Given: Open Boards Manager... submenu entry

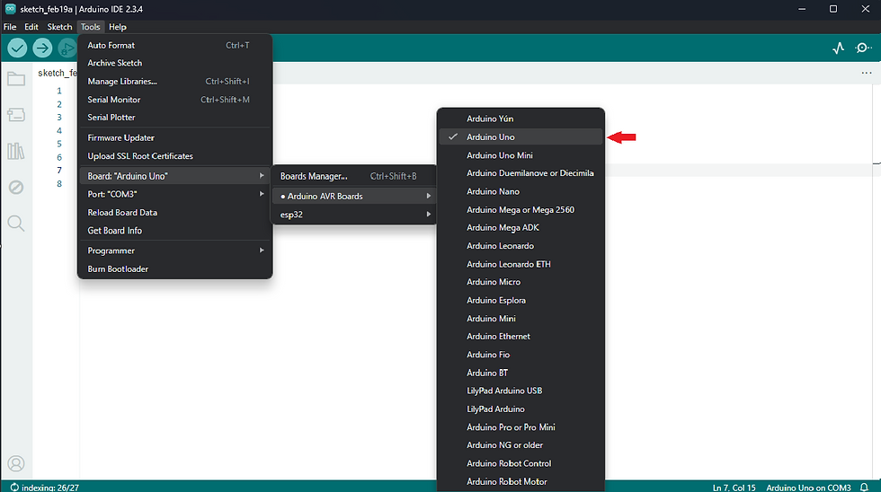Looking at the screenshot, I should 354,176.
